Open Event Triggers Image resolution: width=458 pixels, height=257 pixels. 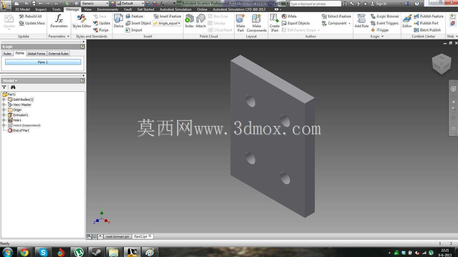tap(385, 23)
